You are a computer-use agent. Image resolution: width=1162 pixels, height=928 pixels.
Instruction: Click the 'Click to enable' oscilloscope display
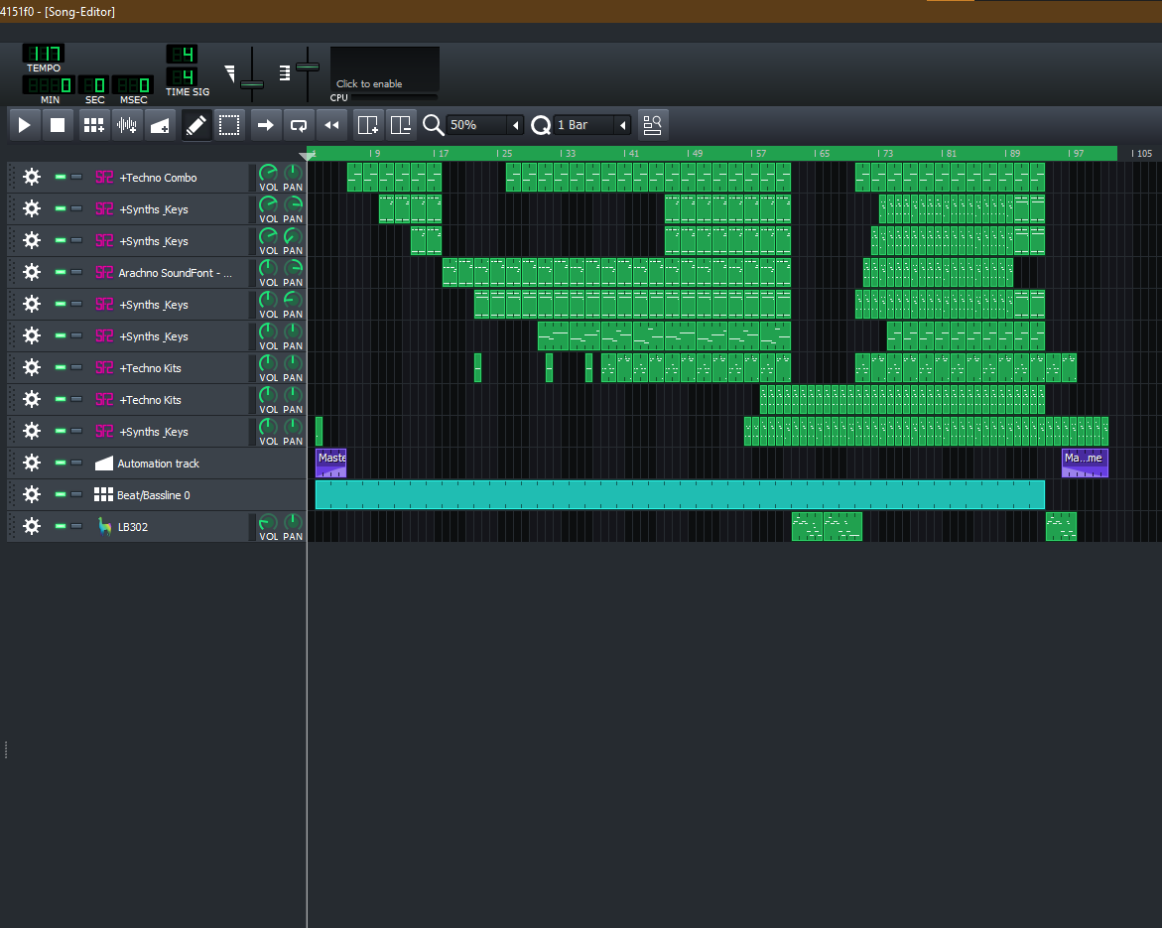385,69
